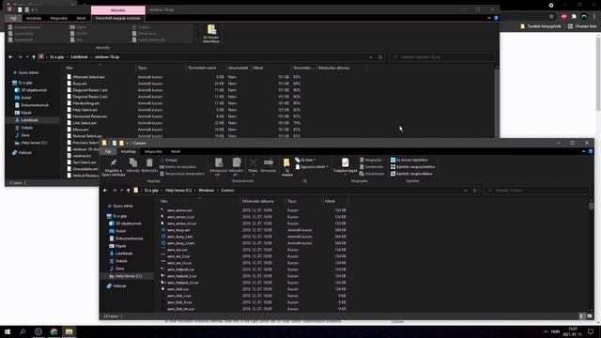Click the Törlés delete X icon
The image size is (601, 338).
253,162
